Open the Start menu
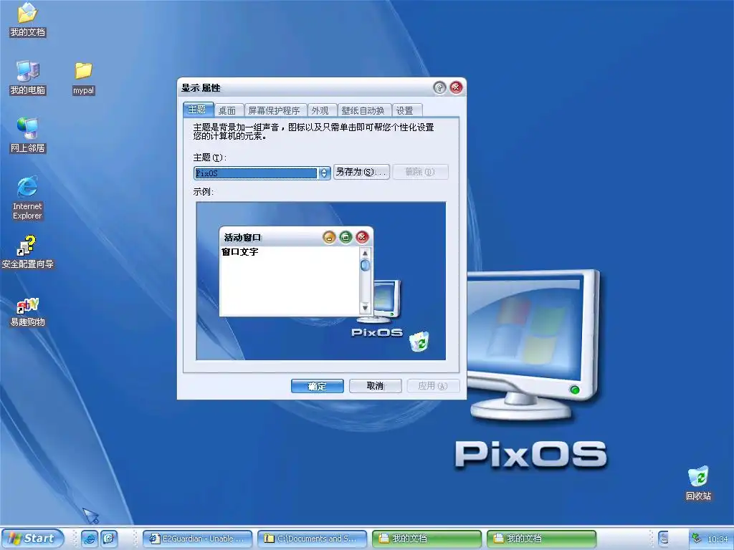 pyautogui.click(x=32, y=539)
